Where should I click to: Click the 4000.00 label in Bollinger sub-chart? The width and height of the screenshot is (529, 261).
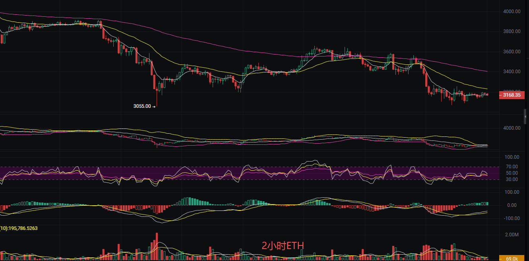[x=512, y=128]
